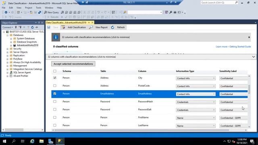258x145 pixels.
Task: Click the toolbox icon in toolbar
Action: [x=175, y=12]
